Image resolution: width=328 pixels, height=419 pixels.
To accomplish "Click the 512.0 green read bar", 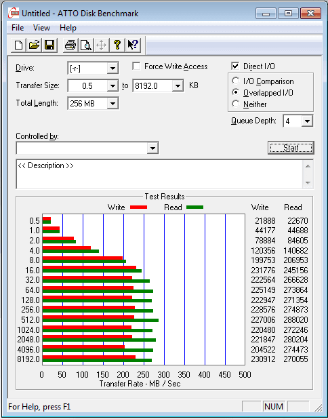I will (100, 321).
